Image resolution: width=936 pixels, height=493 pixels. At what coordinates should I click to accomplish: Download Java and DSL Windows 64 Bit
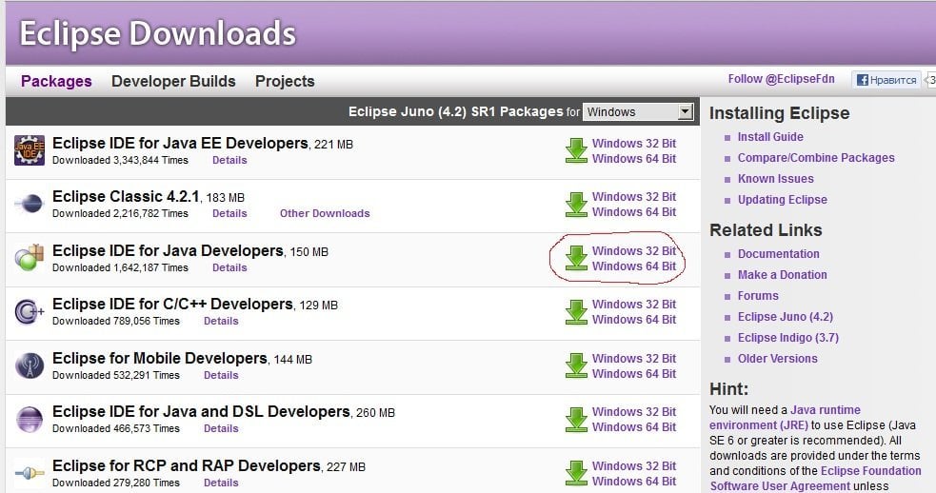coord(634,427)
